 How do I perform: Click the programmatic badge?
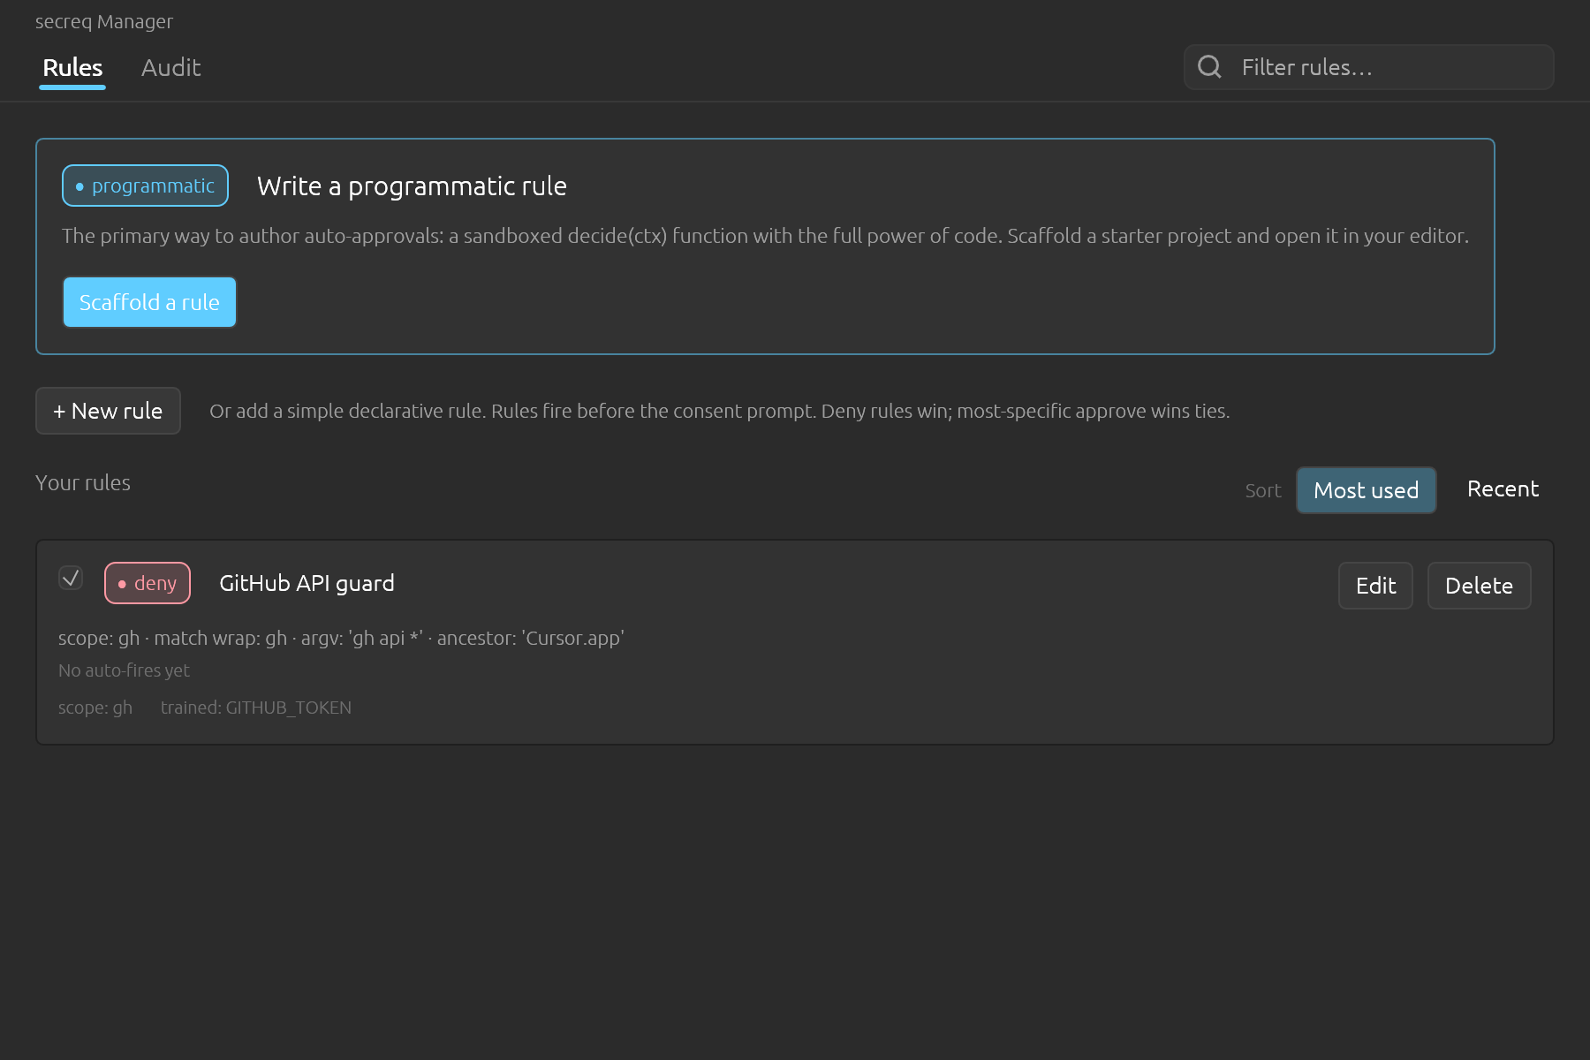pos(145,185)
